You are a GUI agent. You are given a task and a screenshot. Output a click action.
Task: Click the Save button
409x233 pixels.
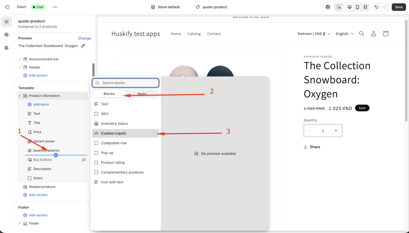[x=399, y=7]
